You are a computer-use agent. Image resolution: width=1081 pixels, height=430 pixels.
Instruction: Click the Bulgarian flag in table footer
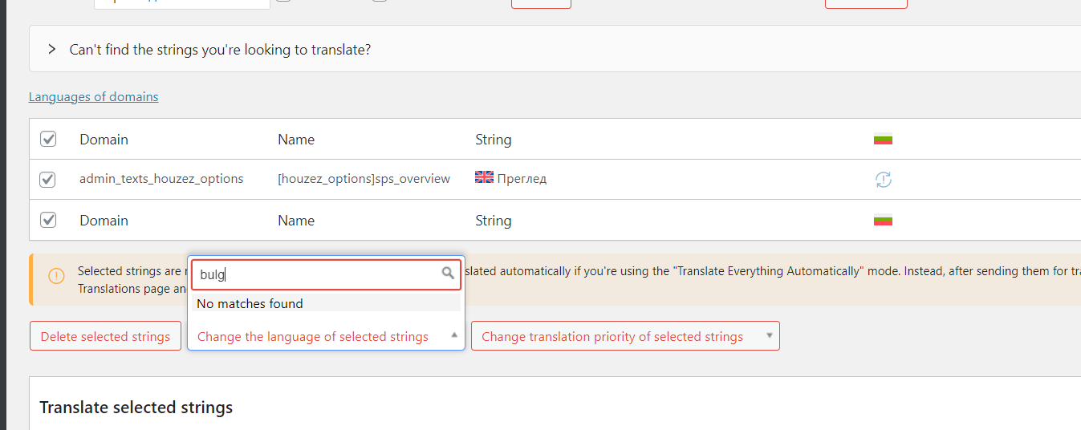[883, 221]
